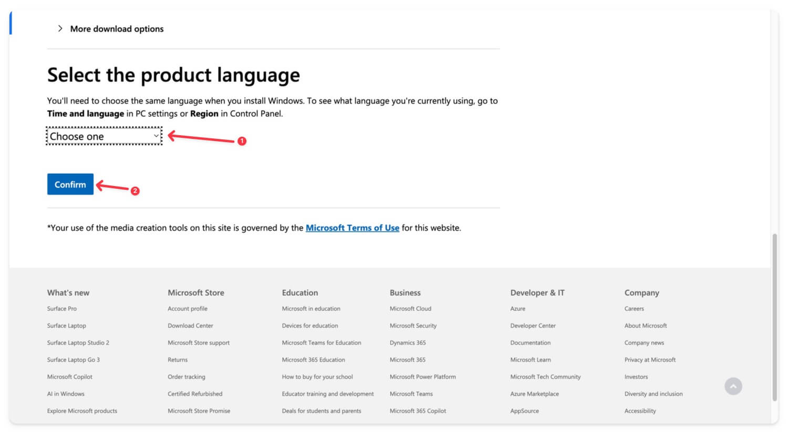Click the back-to-top arrow icon
This screenshot has width=788, height=433.
[x=733, y=386]
